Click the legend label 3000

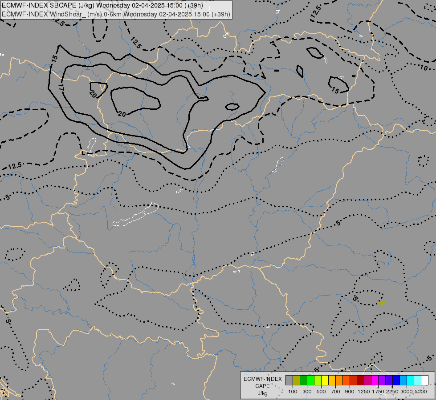[407, 392]
